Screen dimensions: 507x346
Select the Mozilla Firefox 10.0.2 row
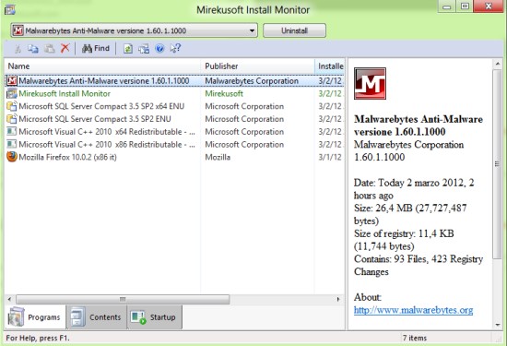174,157
